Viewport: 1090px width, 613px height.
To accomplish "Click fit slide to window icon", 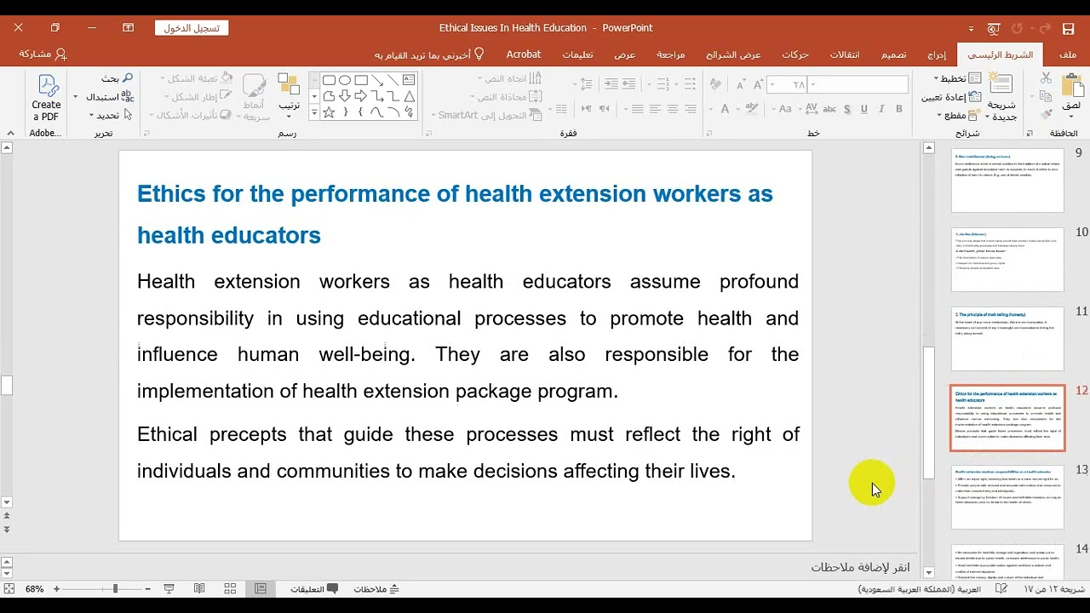I will [x=9, y=588].
